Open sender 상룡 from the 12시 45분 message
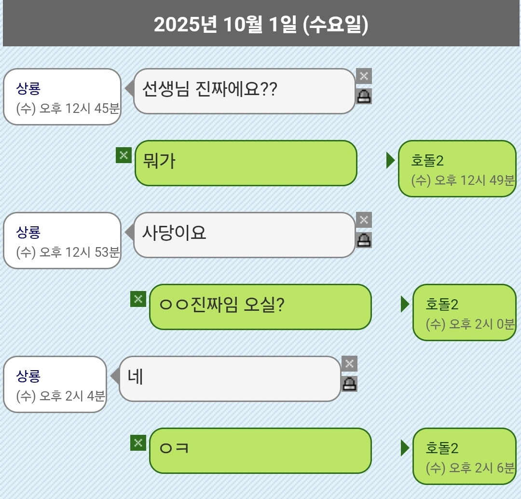The image size is (521, 499). coord(62,97)
